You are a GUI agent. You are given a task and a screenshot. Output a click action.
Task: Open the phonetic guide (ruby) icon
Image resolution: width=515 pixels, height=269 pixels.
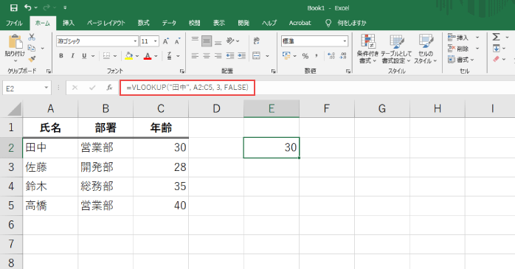(170, 56)
